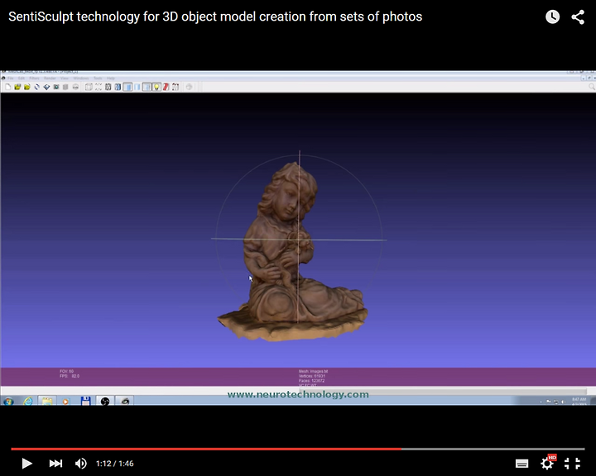Mute the video volume

[x=80, y=463]
